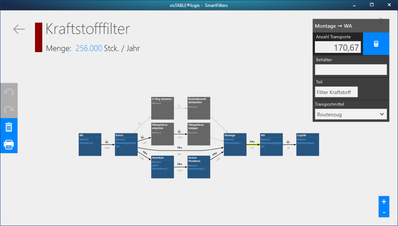Image resolution: width=398 pixels, height=226 pixels.
Task: Select the highlighted transport arrow between Montage and WA
Action: [253, 144]
